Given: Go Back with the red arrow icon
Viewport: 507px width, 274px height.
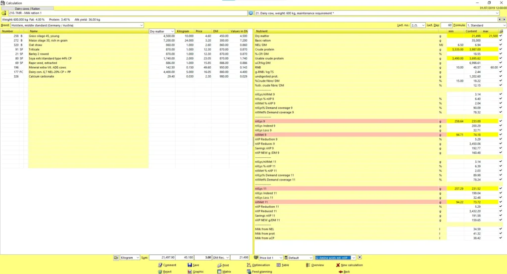Looking at the screenshot, I should [341, 272].
